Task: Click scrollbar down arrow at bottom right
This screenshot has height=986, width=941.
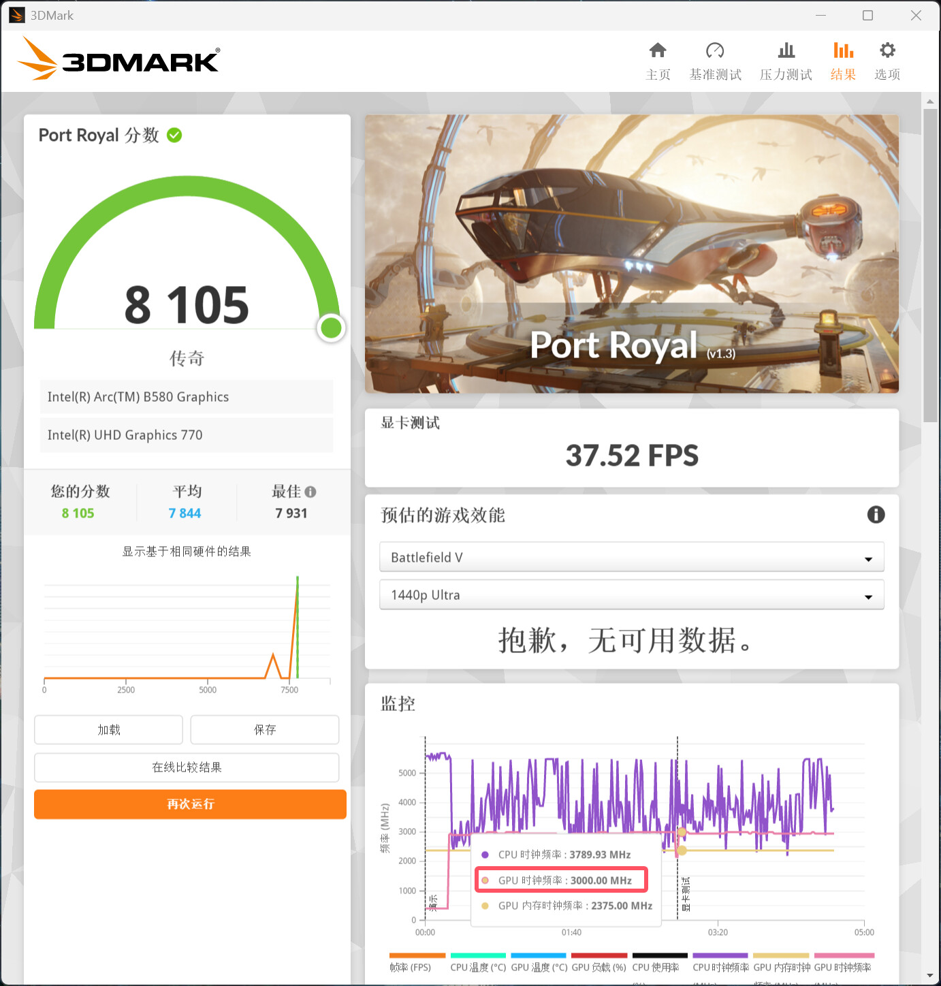Action: 930,976
